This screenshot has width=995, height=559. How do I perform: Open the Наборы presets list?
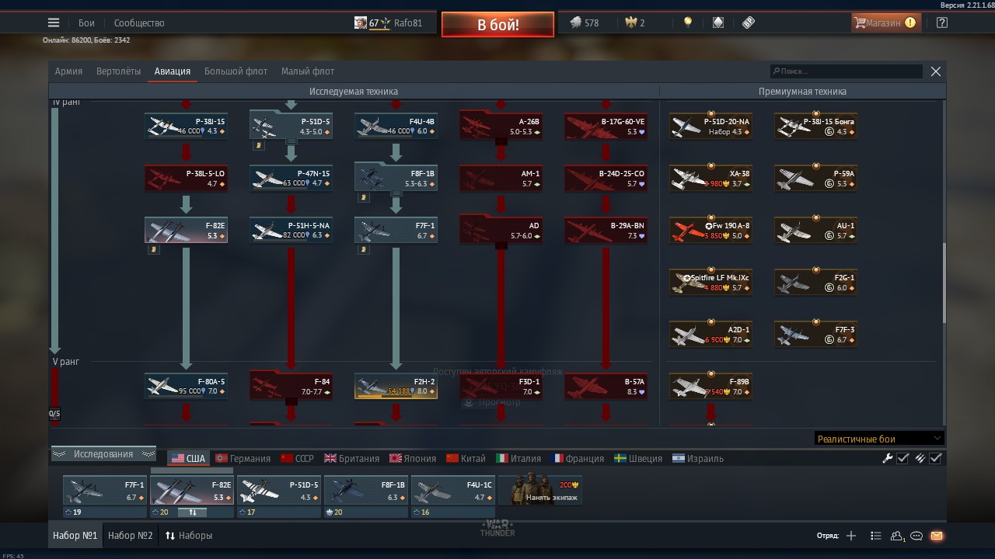[189, 536]
